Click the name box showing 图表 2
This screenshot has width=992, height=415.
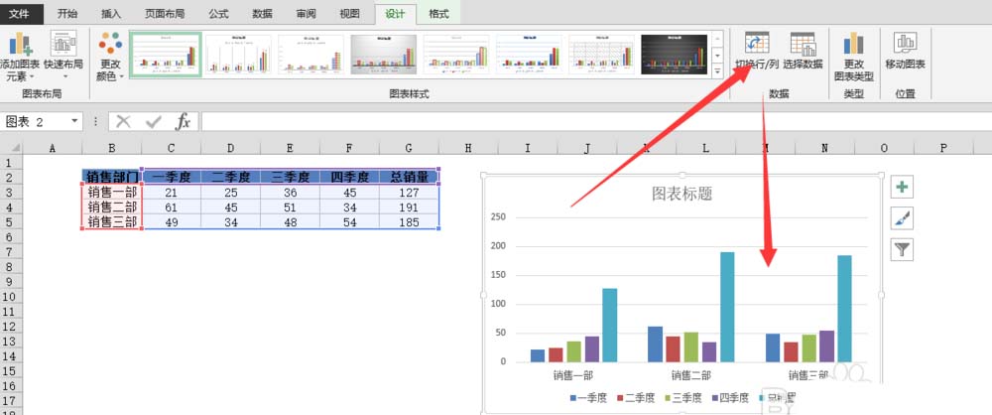click(36, 122)
